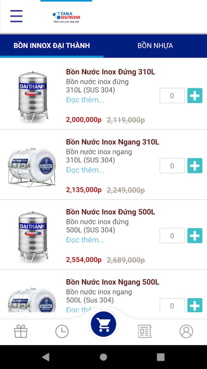Open the user profile icon
207x369 pixels.
(186, 332)
